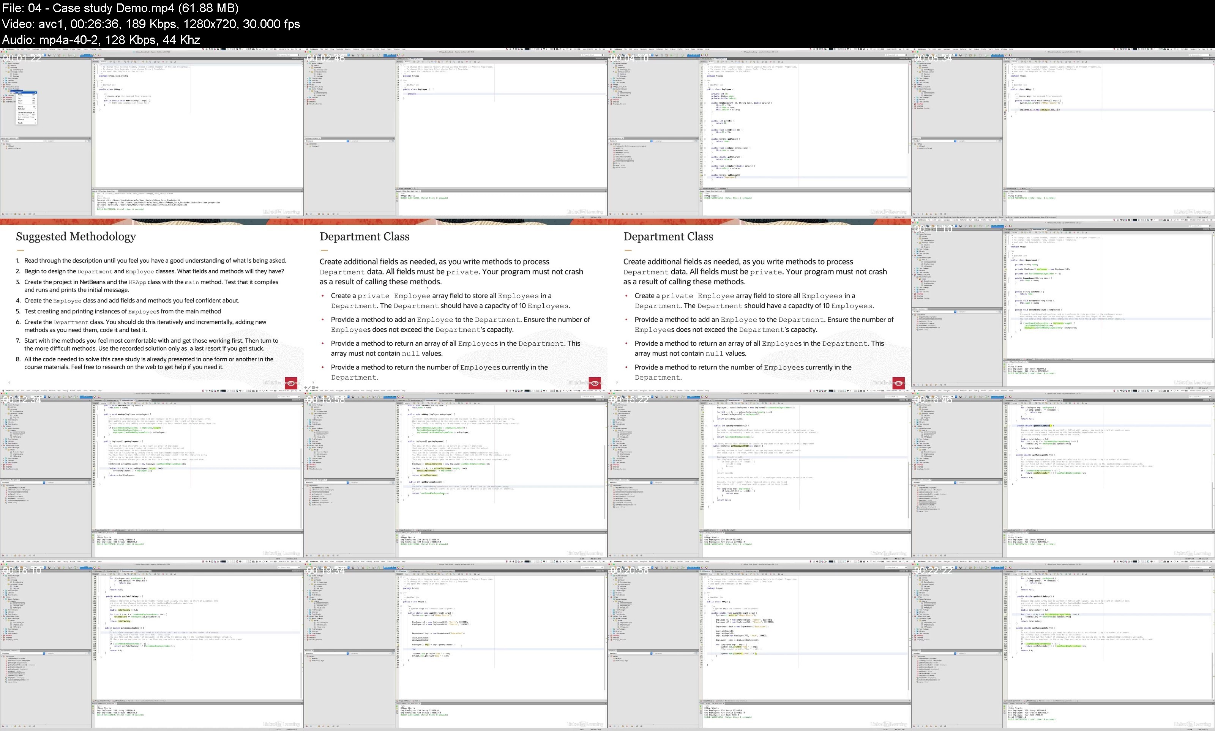The height and width of the screenshot is (731, 1215).
Task: Click the 'Audio: mp4a-40-2, 128 Kbps' info line
Action: click(101, 39)
